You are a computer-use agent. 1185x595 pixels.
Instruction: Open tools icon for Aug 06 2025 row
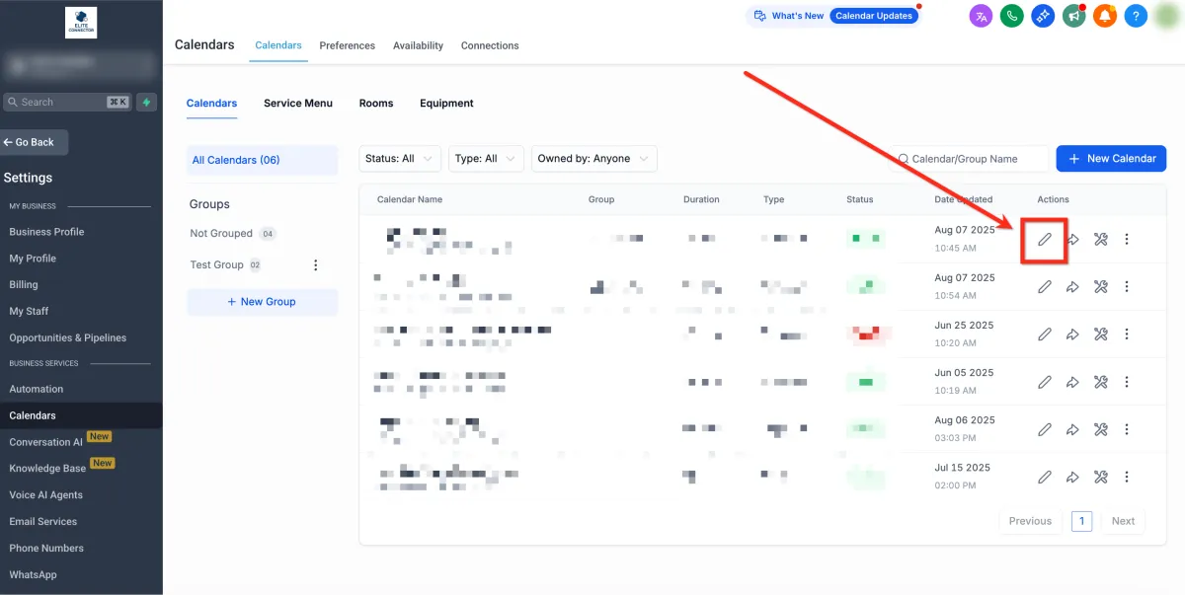coord(1100,429)
